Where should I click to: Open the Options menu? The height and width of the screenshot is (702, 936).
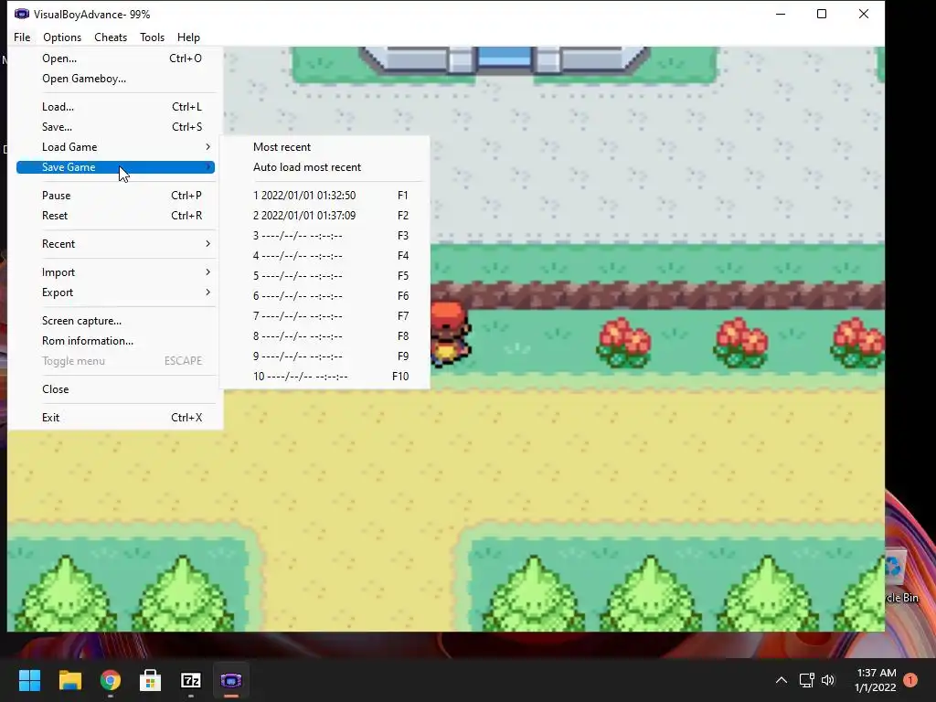(x=62, y=37)
